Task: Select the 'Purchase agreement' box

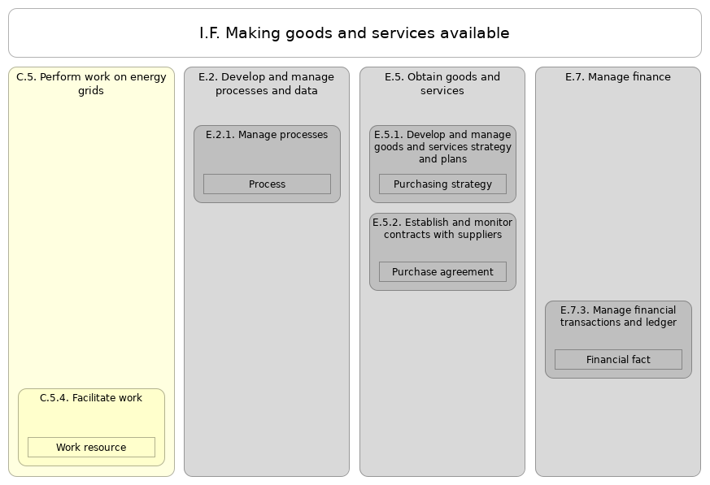Action: pos(442,272)
